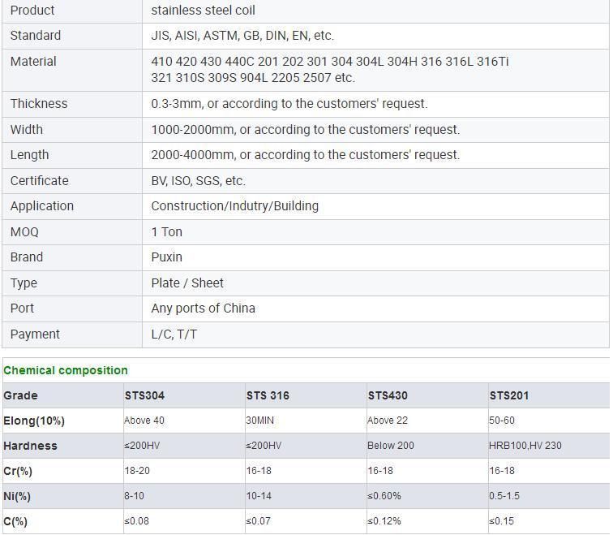Viewport: 613px width, 535px height.
Task: Click the 'Certificate' row label
Action: 40,181
